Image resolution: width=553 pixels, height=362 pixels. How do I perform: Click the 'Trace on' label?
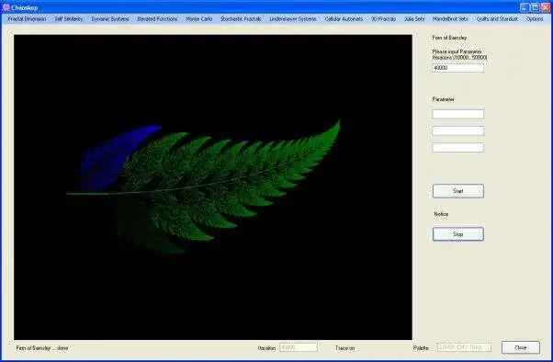(x=344, y=348)
